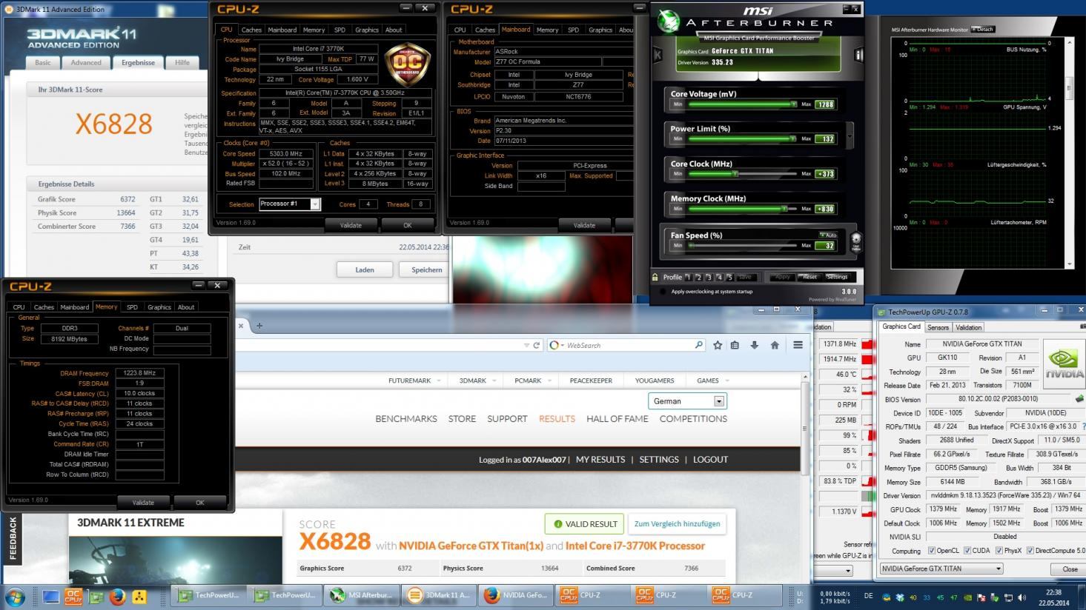Open Afterburner Settings button
Viewport: 1086px width, 610px height.
(837, 277)
